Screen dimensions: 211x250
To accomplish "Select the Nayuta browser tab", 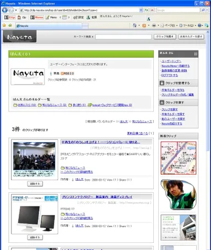I will [x=48, y=26].
